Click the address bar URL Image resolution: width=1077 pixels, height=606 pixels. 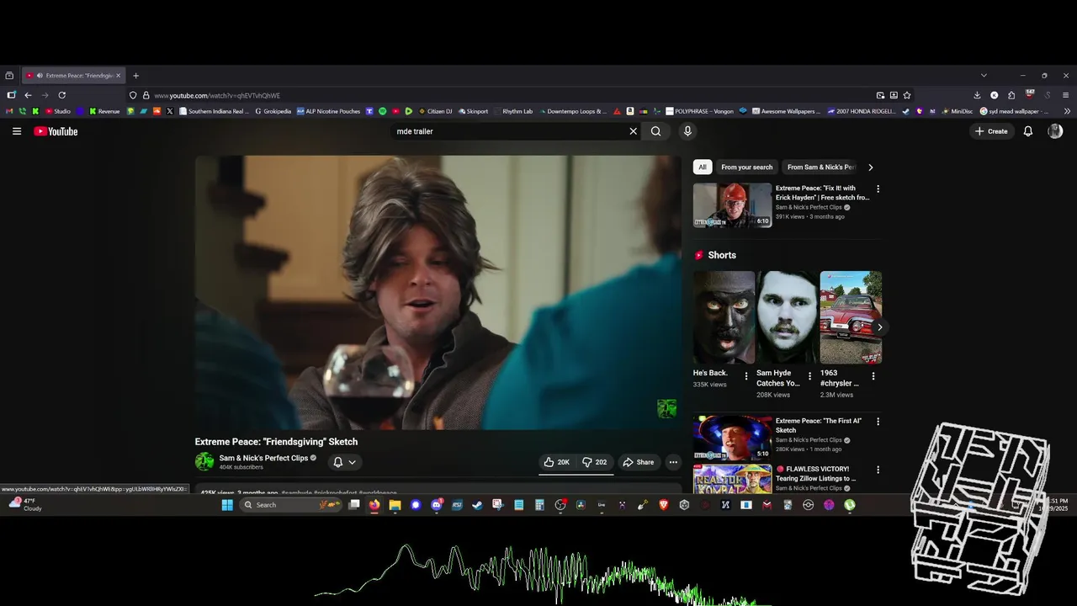click(x=217, y=95)
